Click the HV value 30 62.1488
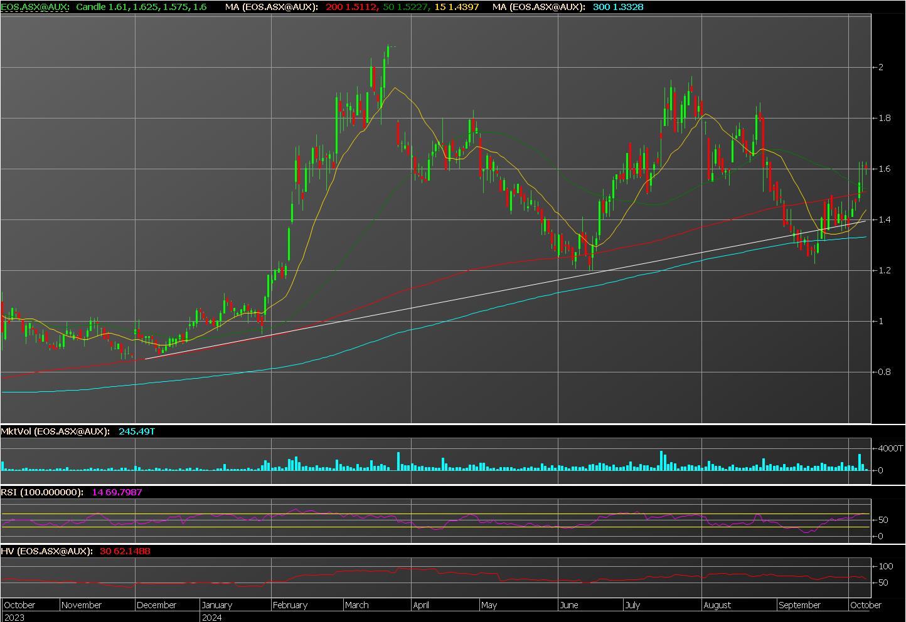The width and height of the screenshot is (906, 622). [x=125, y=551]
